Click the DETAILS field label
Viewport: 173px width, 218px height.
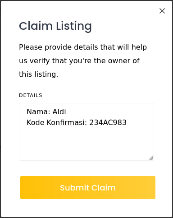click(31, 95)
